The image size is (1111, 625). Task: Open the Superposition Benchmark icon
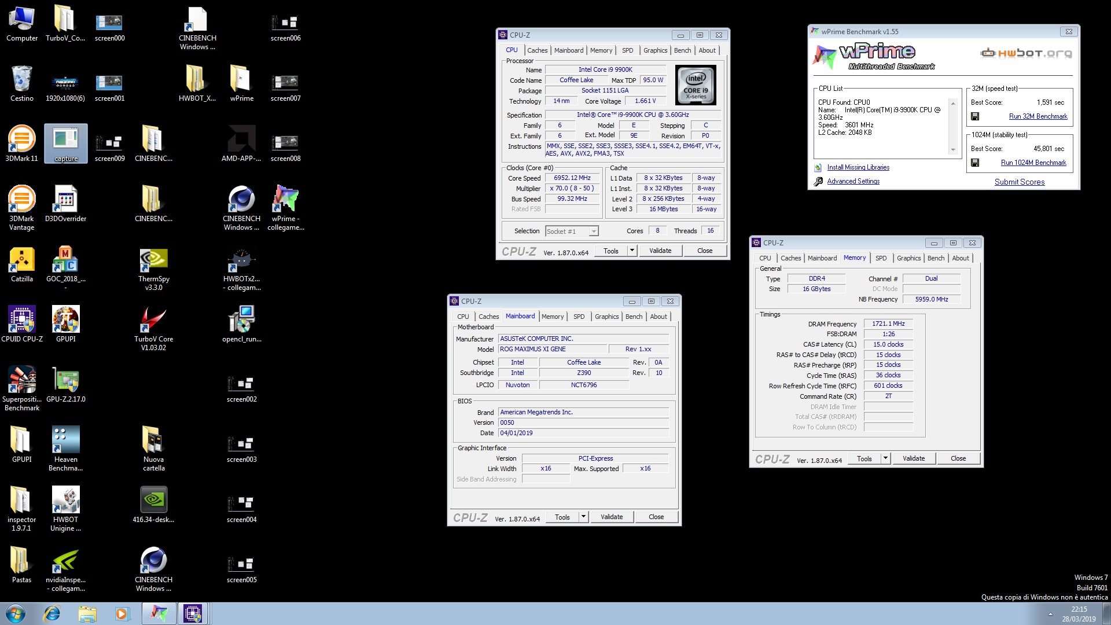[x=22, y=388]
